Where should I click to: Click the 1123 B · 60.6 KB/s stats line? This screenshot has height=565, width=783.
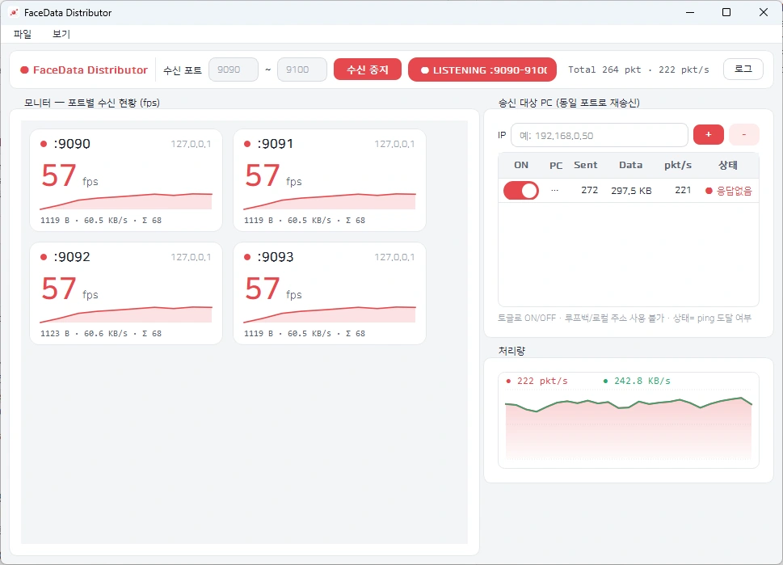(x=101, y=333)
